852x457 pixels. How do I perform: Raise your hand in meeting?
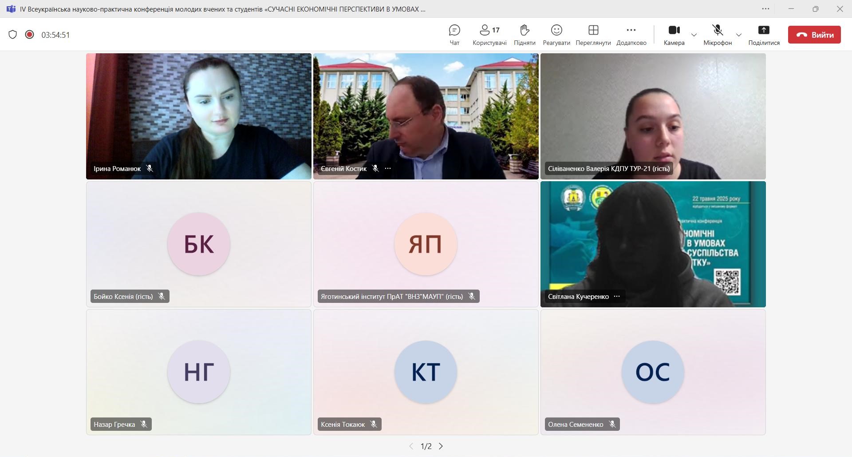[525, 35]
